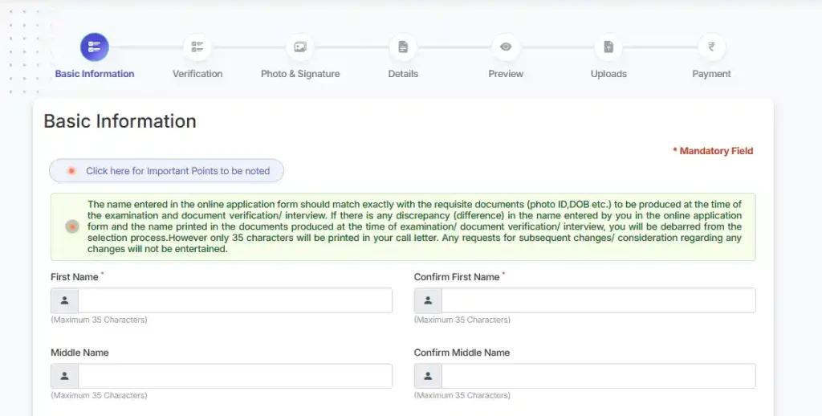Click the Payment rupee step icon
This screenshot has width=822, height=416.
[x=711, y=47]
